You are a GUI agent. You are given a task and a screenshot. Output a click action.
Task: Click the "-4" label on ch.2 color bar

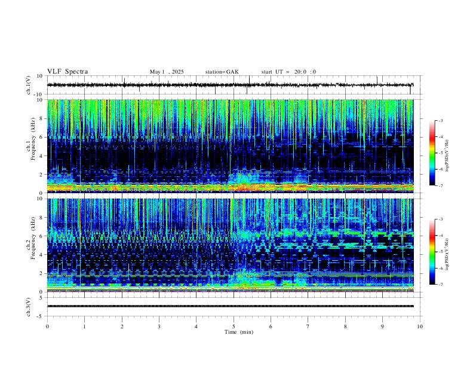440,236
